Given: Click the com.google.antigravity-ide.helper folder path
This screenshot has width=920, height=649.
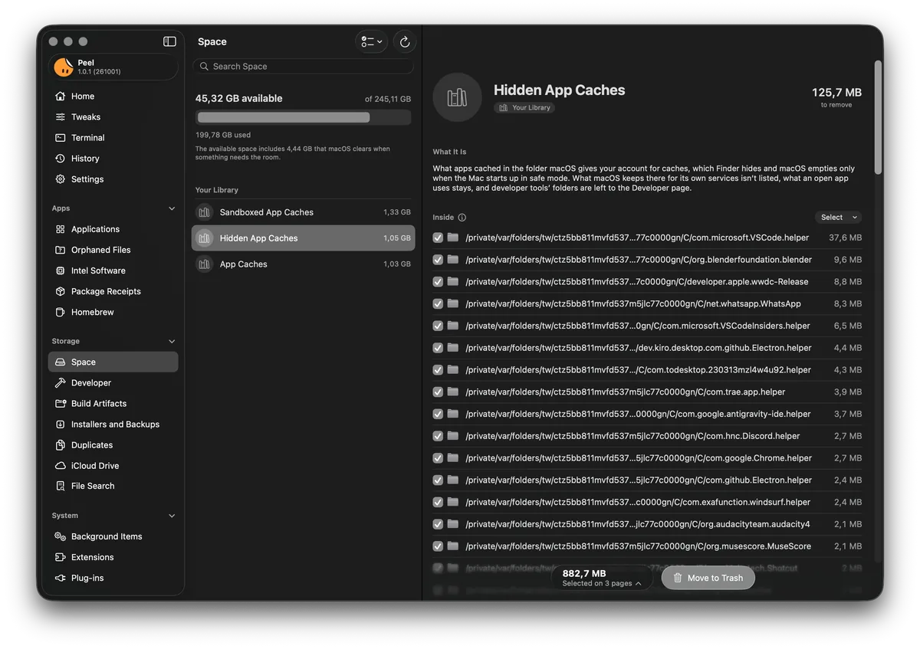Looking at the screenshot, I should point(638,414).
